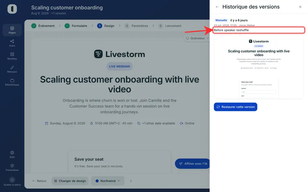Open the Ordinateur device preview dropdown
The width and height of the screenshot is (308, 192).
pyautogui.click(x=197, y=38)
